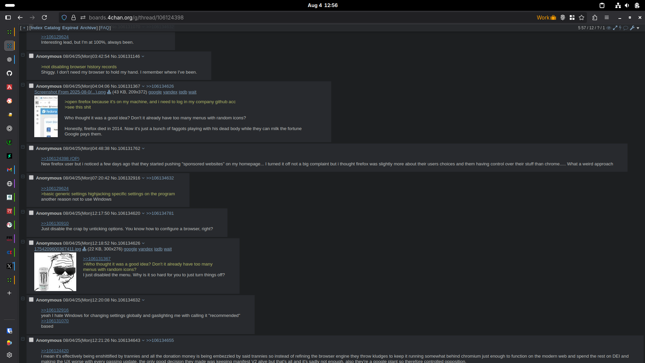645x363 pixels.
Task: Open post menu arrow for No.106131367
Action: (x=143, y=86)
